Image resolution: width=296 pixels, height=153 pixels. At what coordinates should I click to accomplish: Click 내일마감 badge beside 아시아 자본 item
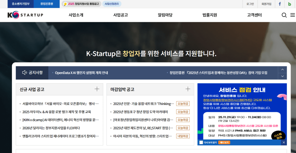(x=183, y=136)
